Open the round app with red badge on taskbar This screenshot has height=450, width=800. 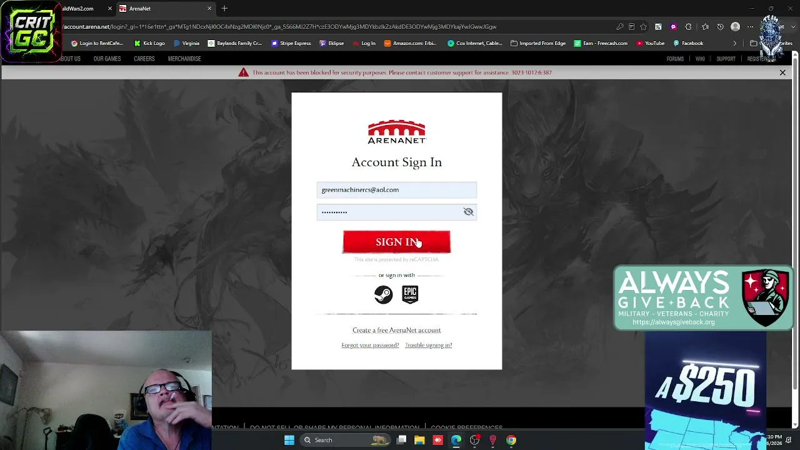coord(475,440)
